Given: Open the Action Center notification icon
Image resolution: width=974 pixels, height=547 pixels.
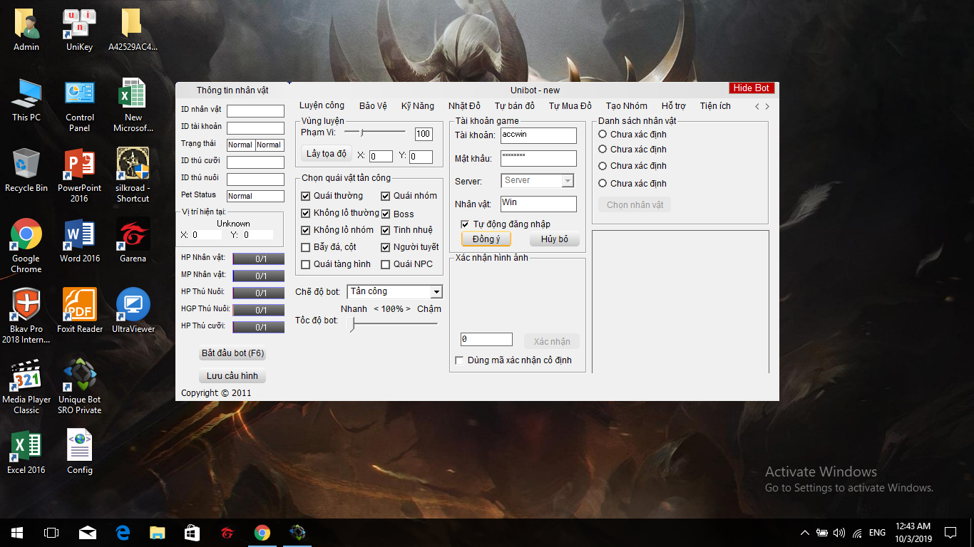Looking at the screenshot, I should click(x=950, y=533).
